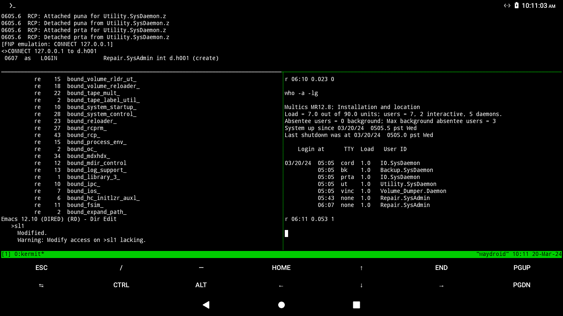Tap the Tab key icon in extra keys
The width and height of the screenshot is (563, 316).
pos(41,285)
